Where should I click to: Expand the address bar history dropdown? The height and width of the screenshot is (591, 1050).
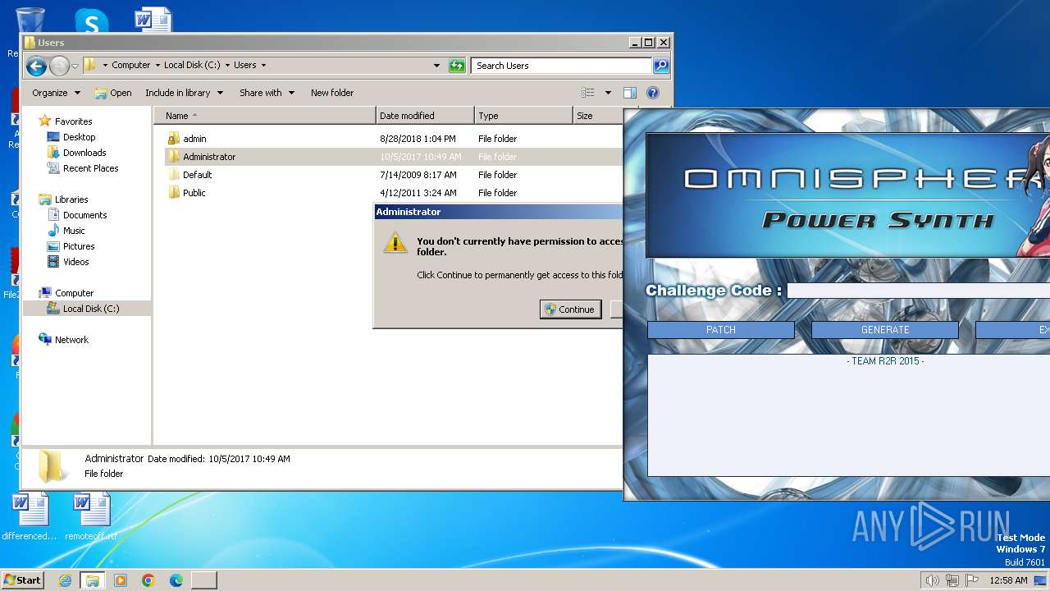(x=436, y=66)
